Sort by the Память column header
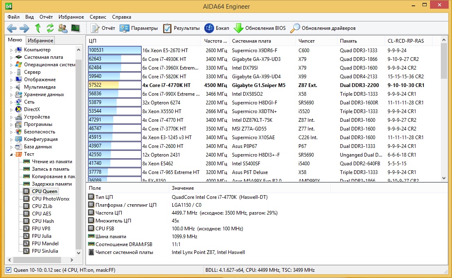The width and height of the screenshot is (452, 278). 361,41
